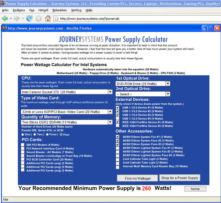Uncheck System Fans #3 (2 Watts)

tap(117, 144)
